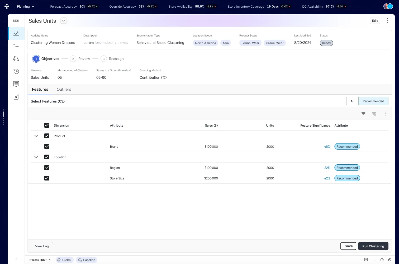Open the task list sidebar icon
This screenshot has height=264, width=399.
point(16,46)
